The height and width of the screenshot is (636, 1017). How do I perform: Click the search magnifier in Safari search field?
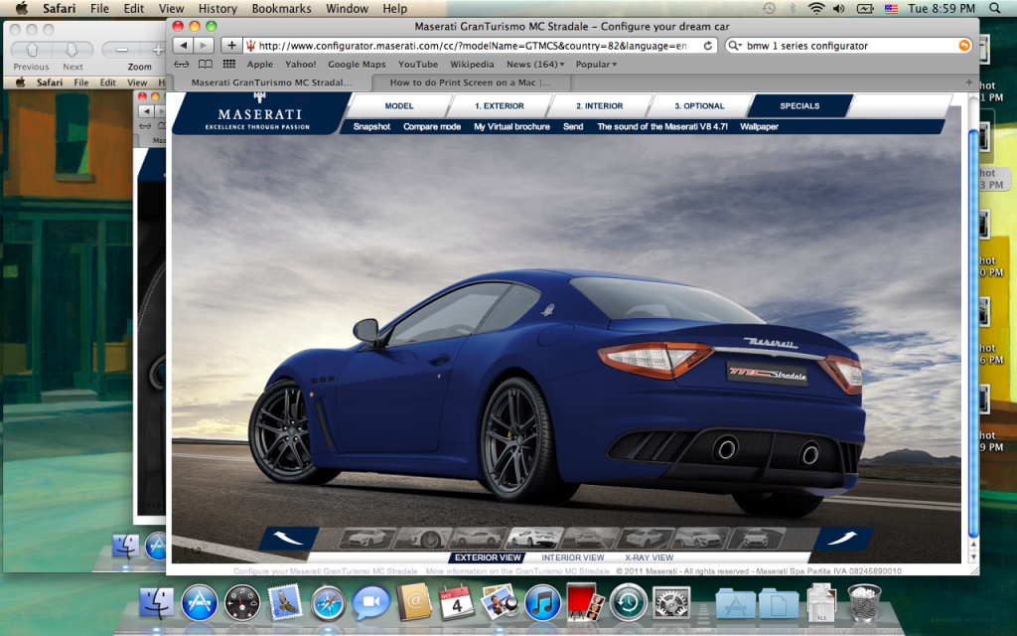(x=734, y=46)
